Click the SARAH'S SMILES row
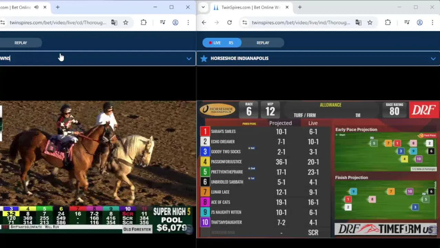 265,131
